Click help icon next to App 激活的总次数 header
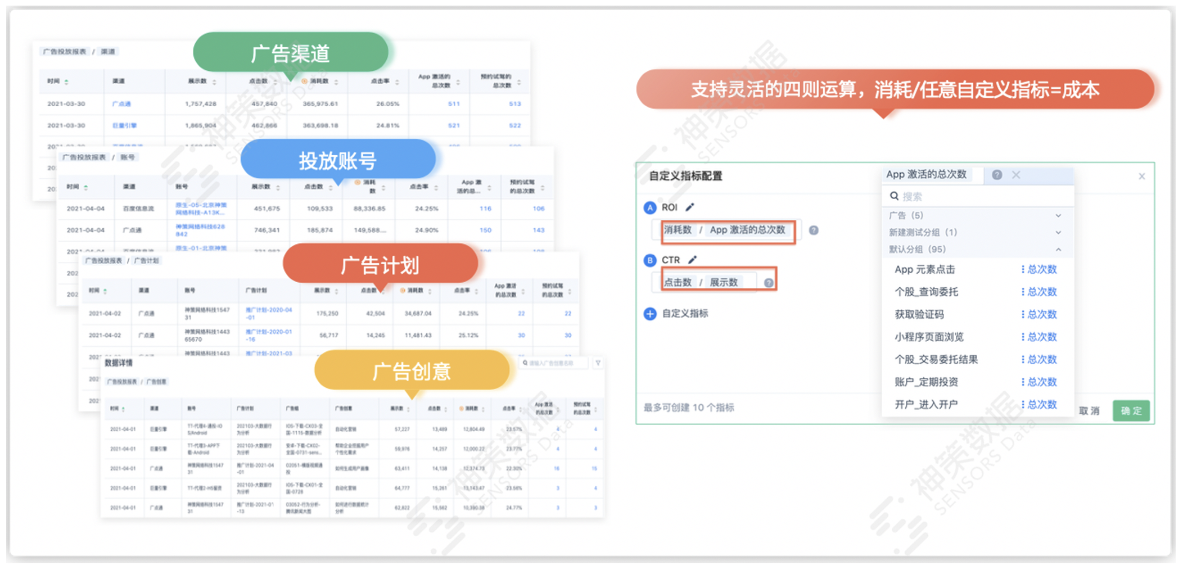The image size is (1183, 570). point(997,175)
